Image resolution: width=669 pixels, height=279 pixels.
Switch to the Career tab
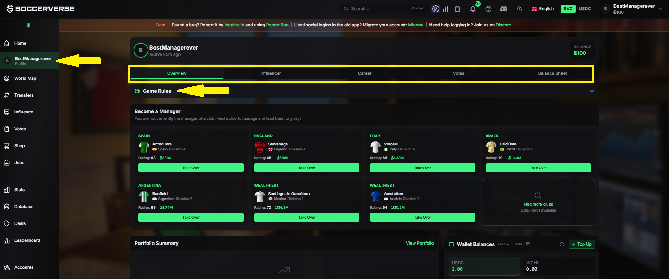[364, 73]
